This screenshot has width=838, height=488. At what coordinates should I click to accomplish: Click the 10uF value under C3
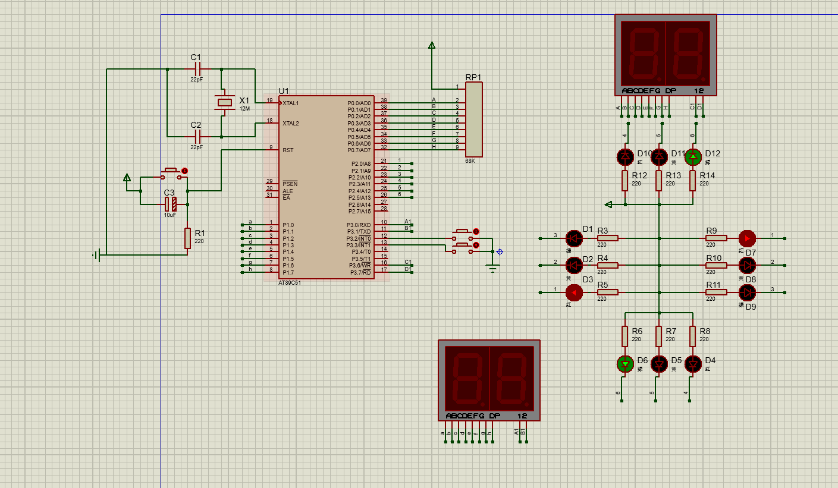(170, 215)
